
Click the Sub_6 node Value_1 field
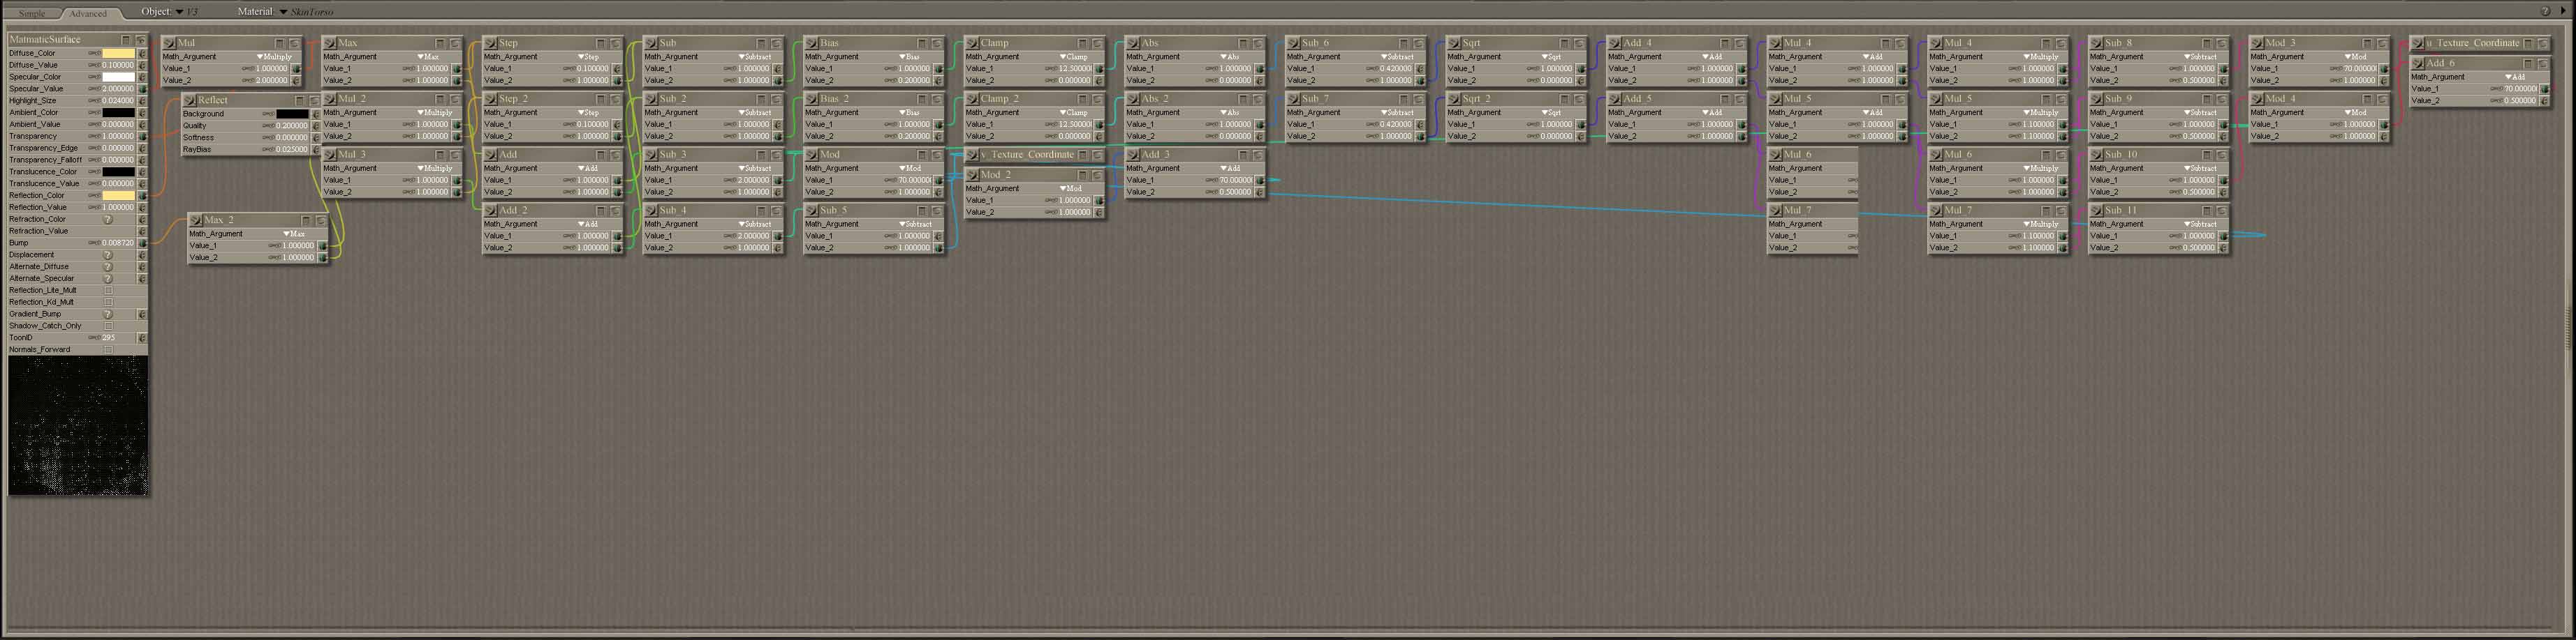(1396, 69)
